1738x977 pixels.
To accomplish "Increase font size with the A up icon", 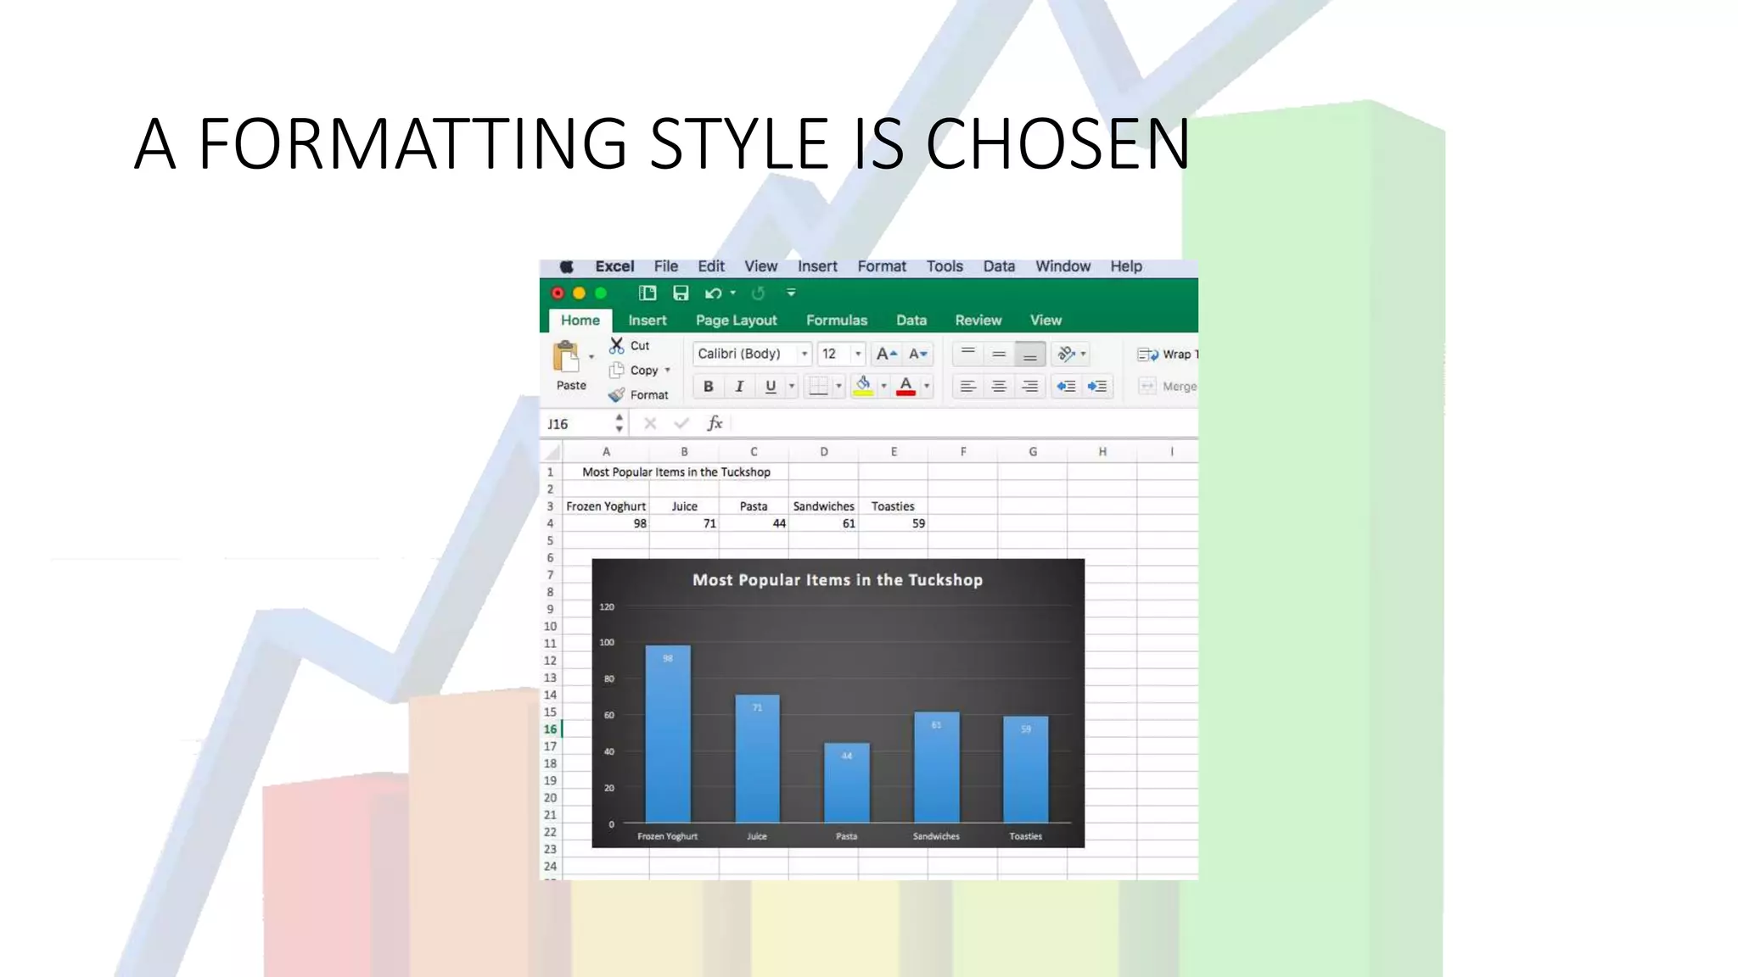I will [886, 355].
